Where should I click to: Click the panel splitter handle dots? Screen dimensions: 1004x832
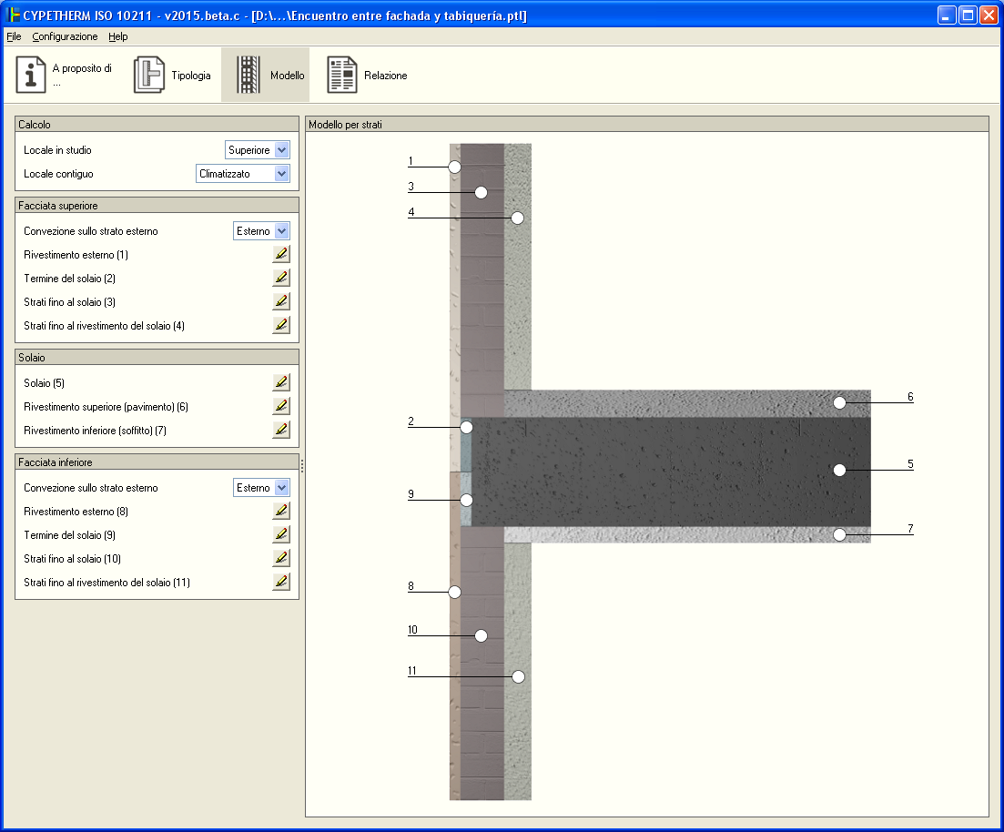302,466
